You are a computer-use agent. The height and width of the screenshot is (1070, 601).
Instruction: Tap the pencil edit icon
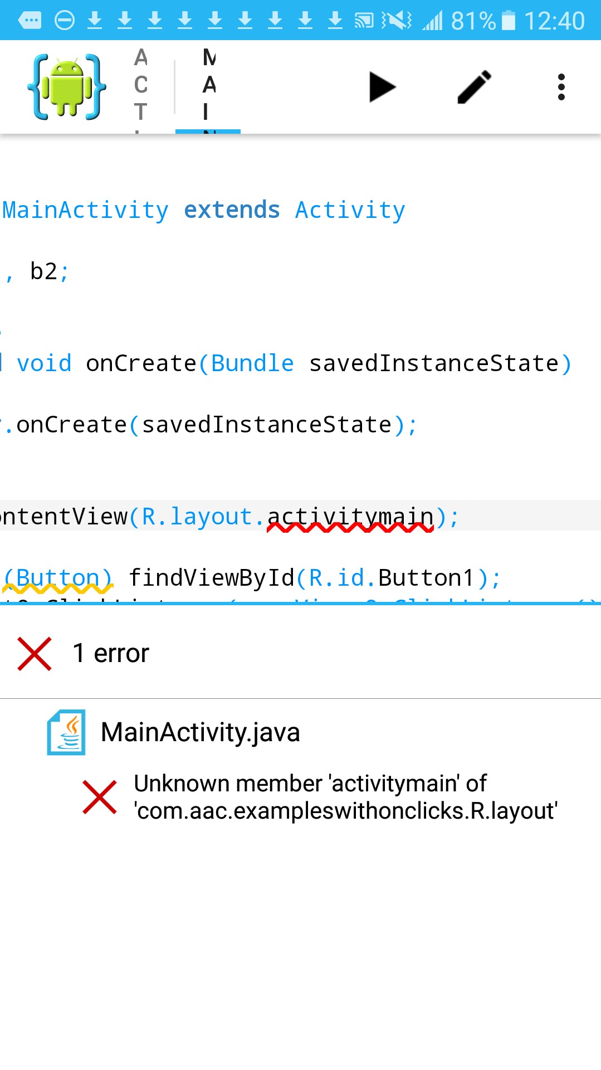(x=474, y=87)
